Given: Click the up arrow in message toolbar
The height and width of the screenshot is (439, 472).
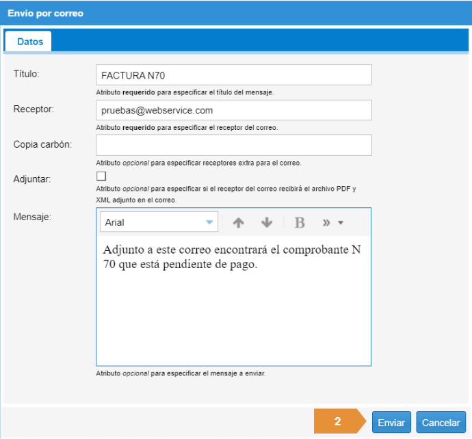Looking at the screenshot, I should [x=239, y=222].
